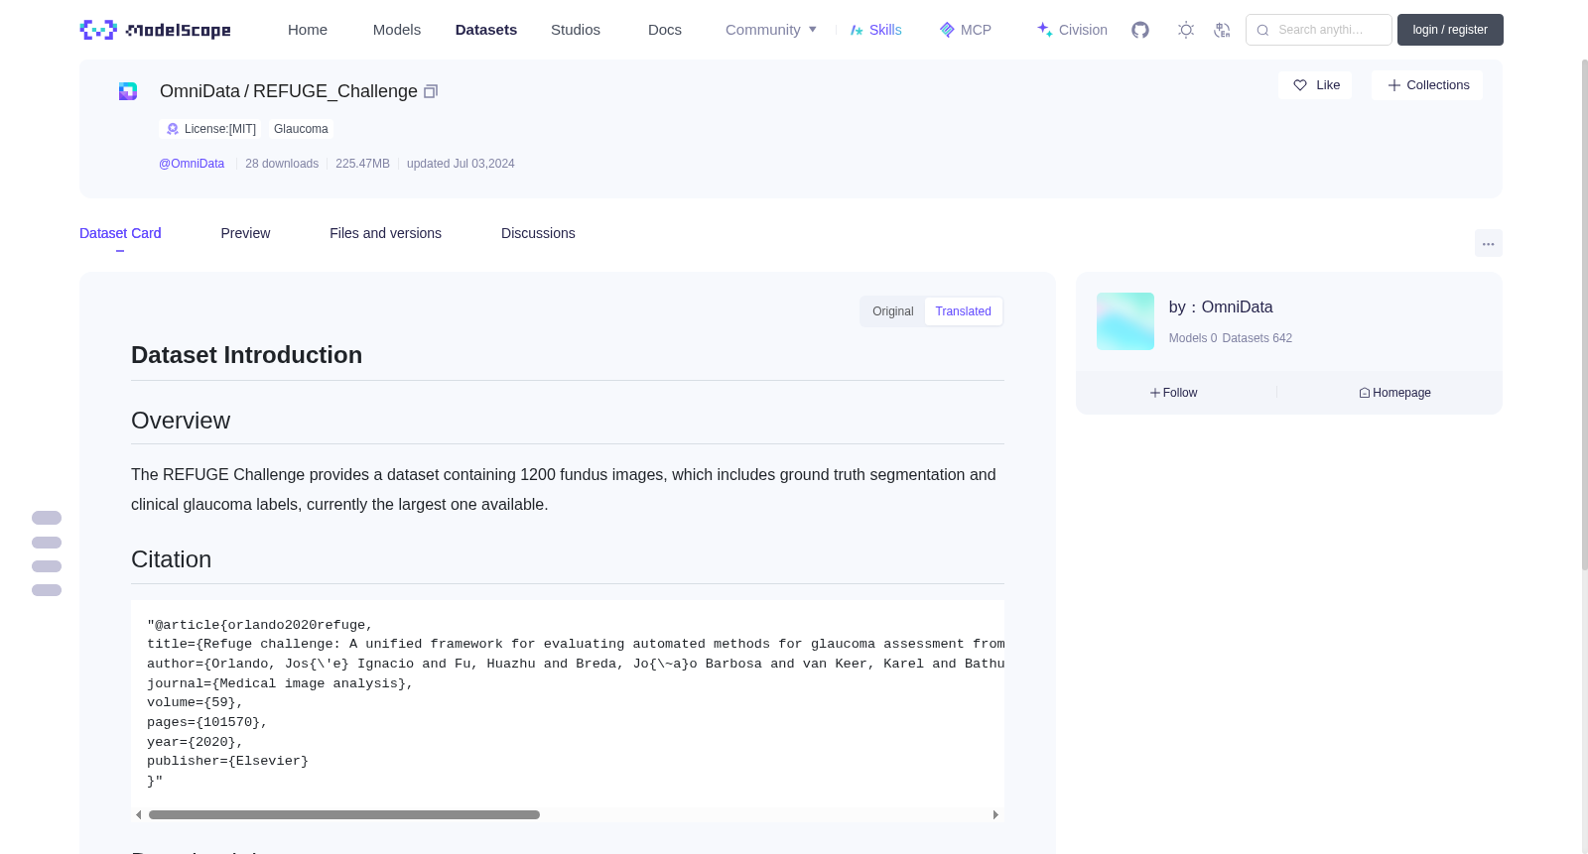Open the @OmniData profile link

[x=192, y=164]
